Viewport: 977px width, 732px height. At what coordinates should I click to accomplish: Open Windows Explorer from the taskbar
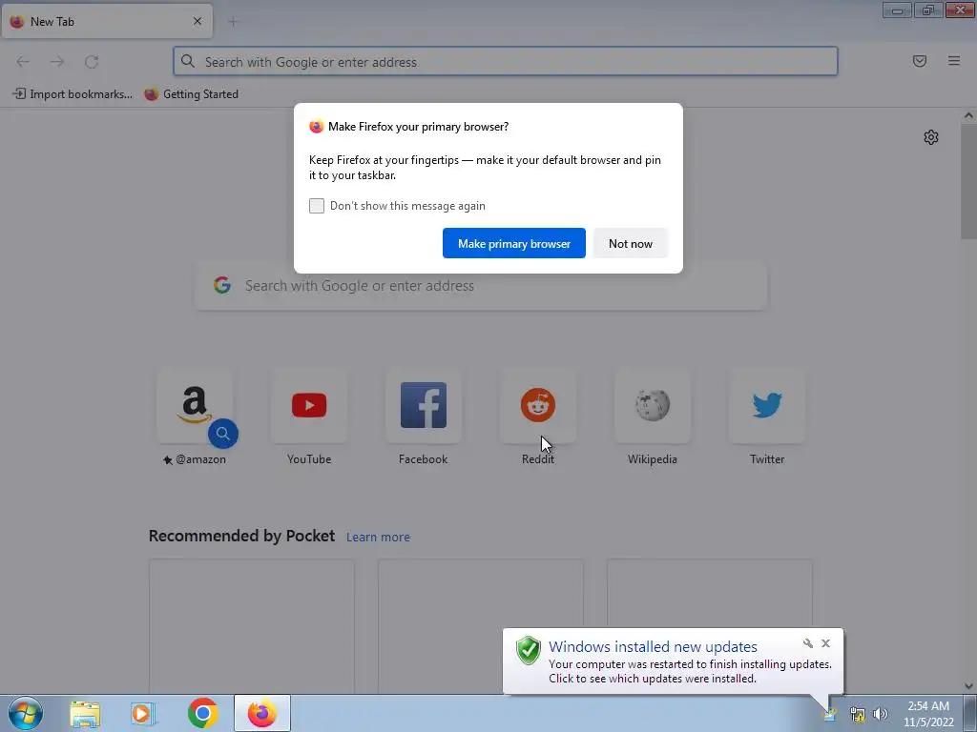(85, 714)
